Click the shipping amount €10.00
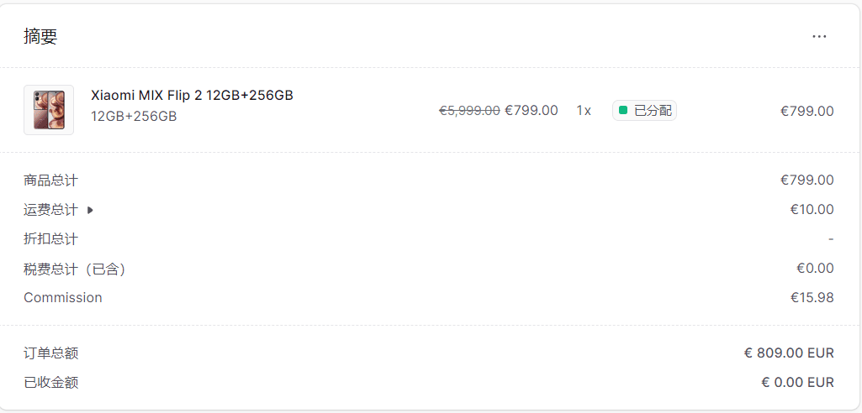Image resolution: width=862 pixels, height=413 pixels. pos(812,210)
